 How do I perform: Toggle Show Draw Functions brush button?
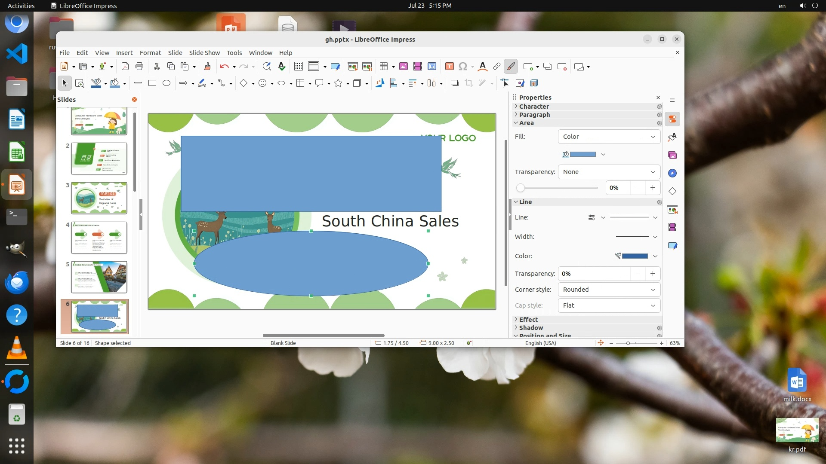(511, 66)
